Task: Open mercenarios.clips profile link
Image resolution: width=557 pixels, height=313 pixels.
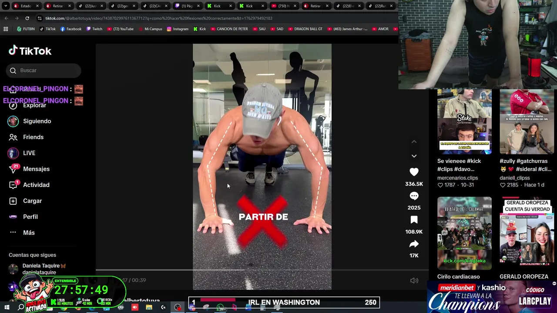Action: tap(457, 178)
